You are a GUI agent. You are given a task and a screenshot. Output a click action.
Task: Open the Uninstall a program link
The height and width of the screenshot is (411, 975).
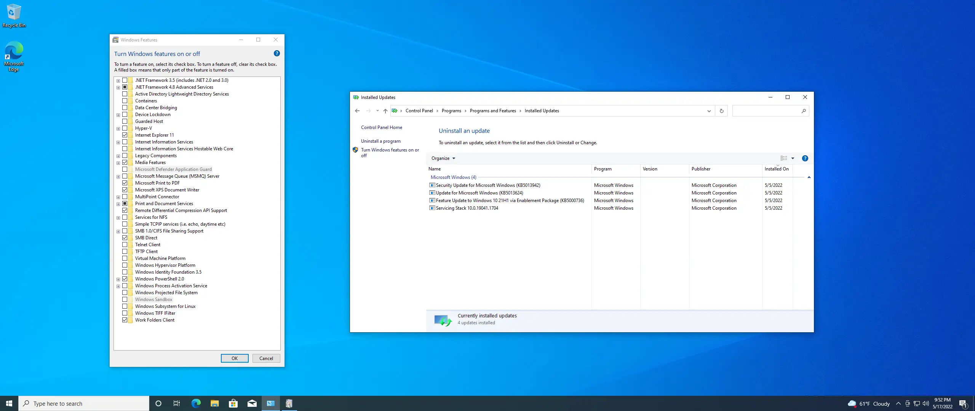tap(380, 141)
